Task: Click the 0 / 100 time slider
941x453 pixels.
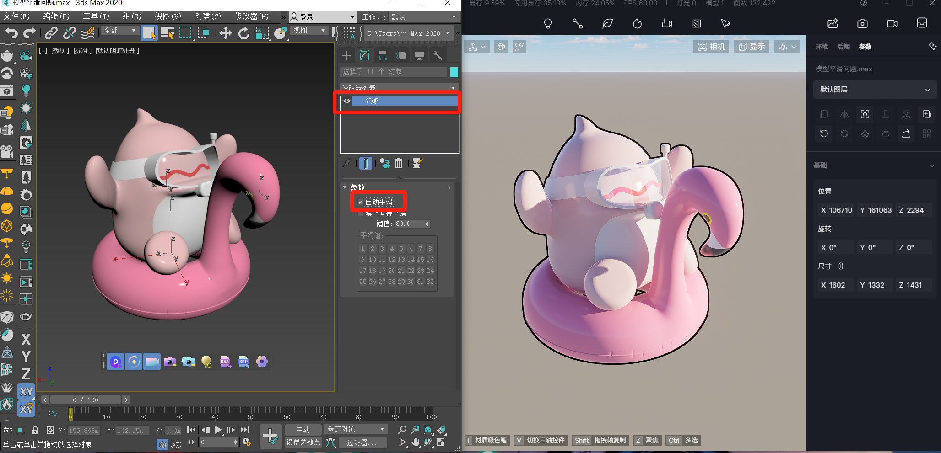Action: pyautogui.click(x=85, y=400)
